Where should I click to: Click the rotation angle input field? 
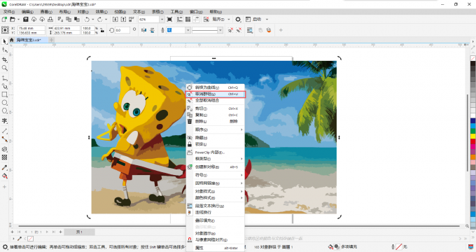[122, 30]
